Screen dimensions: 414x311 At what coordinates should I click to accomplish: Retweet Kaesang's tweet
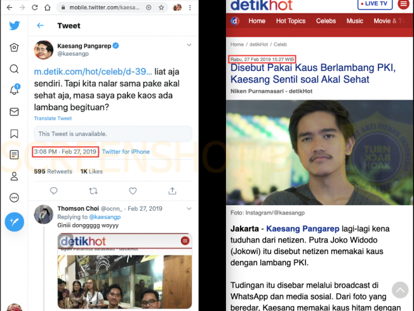pos(93,191)
